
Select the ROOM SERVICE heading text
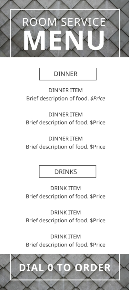(64, 22)
